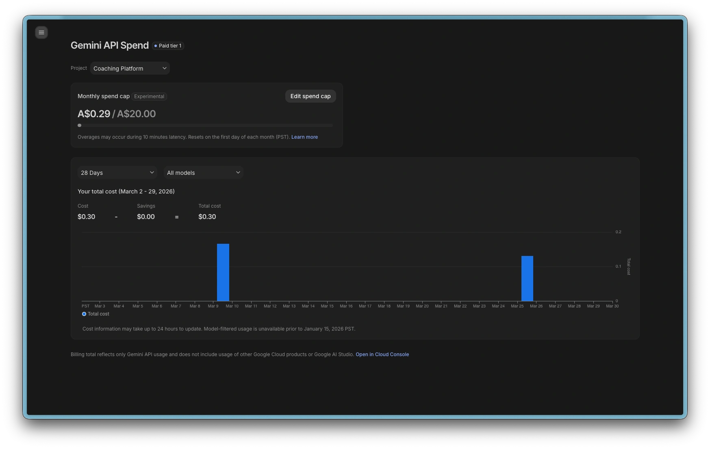
Task: Click the Edit spend cap button
Action: (310, 96)
